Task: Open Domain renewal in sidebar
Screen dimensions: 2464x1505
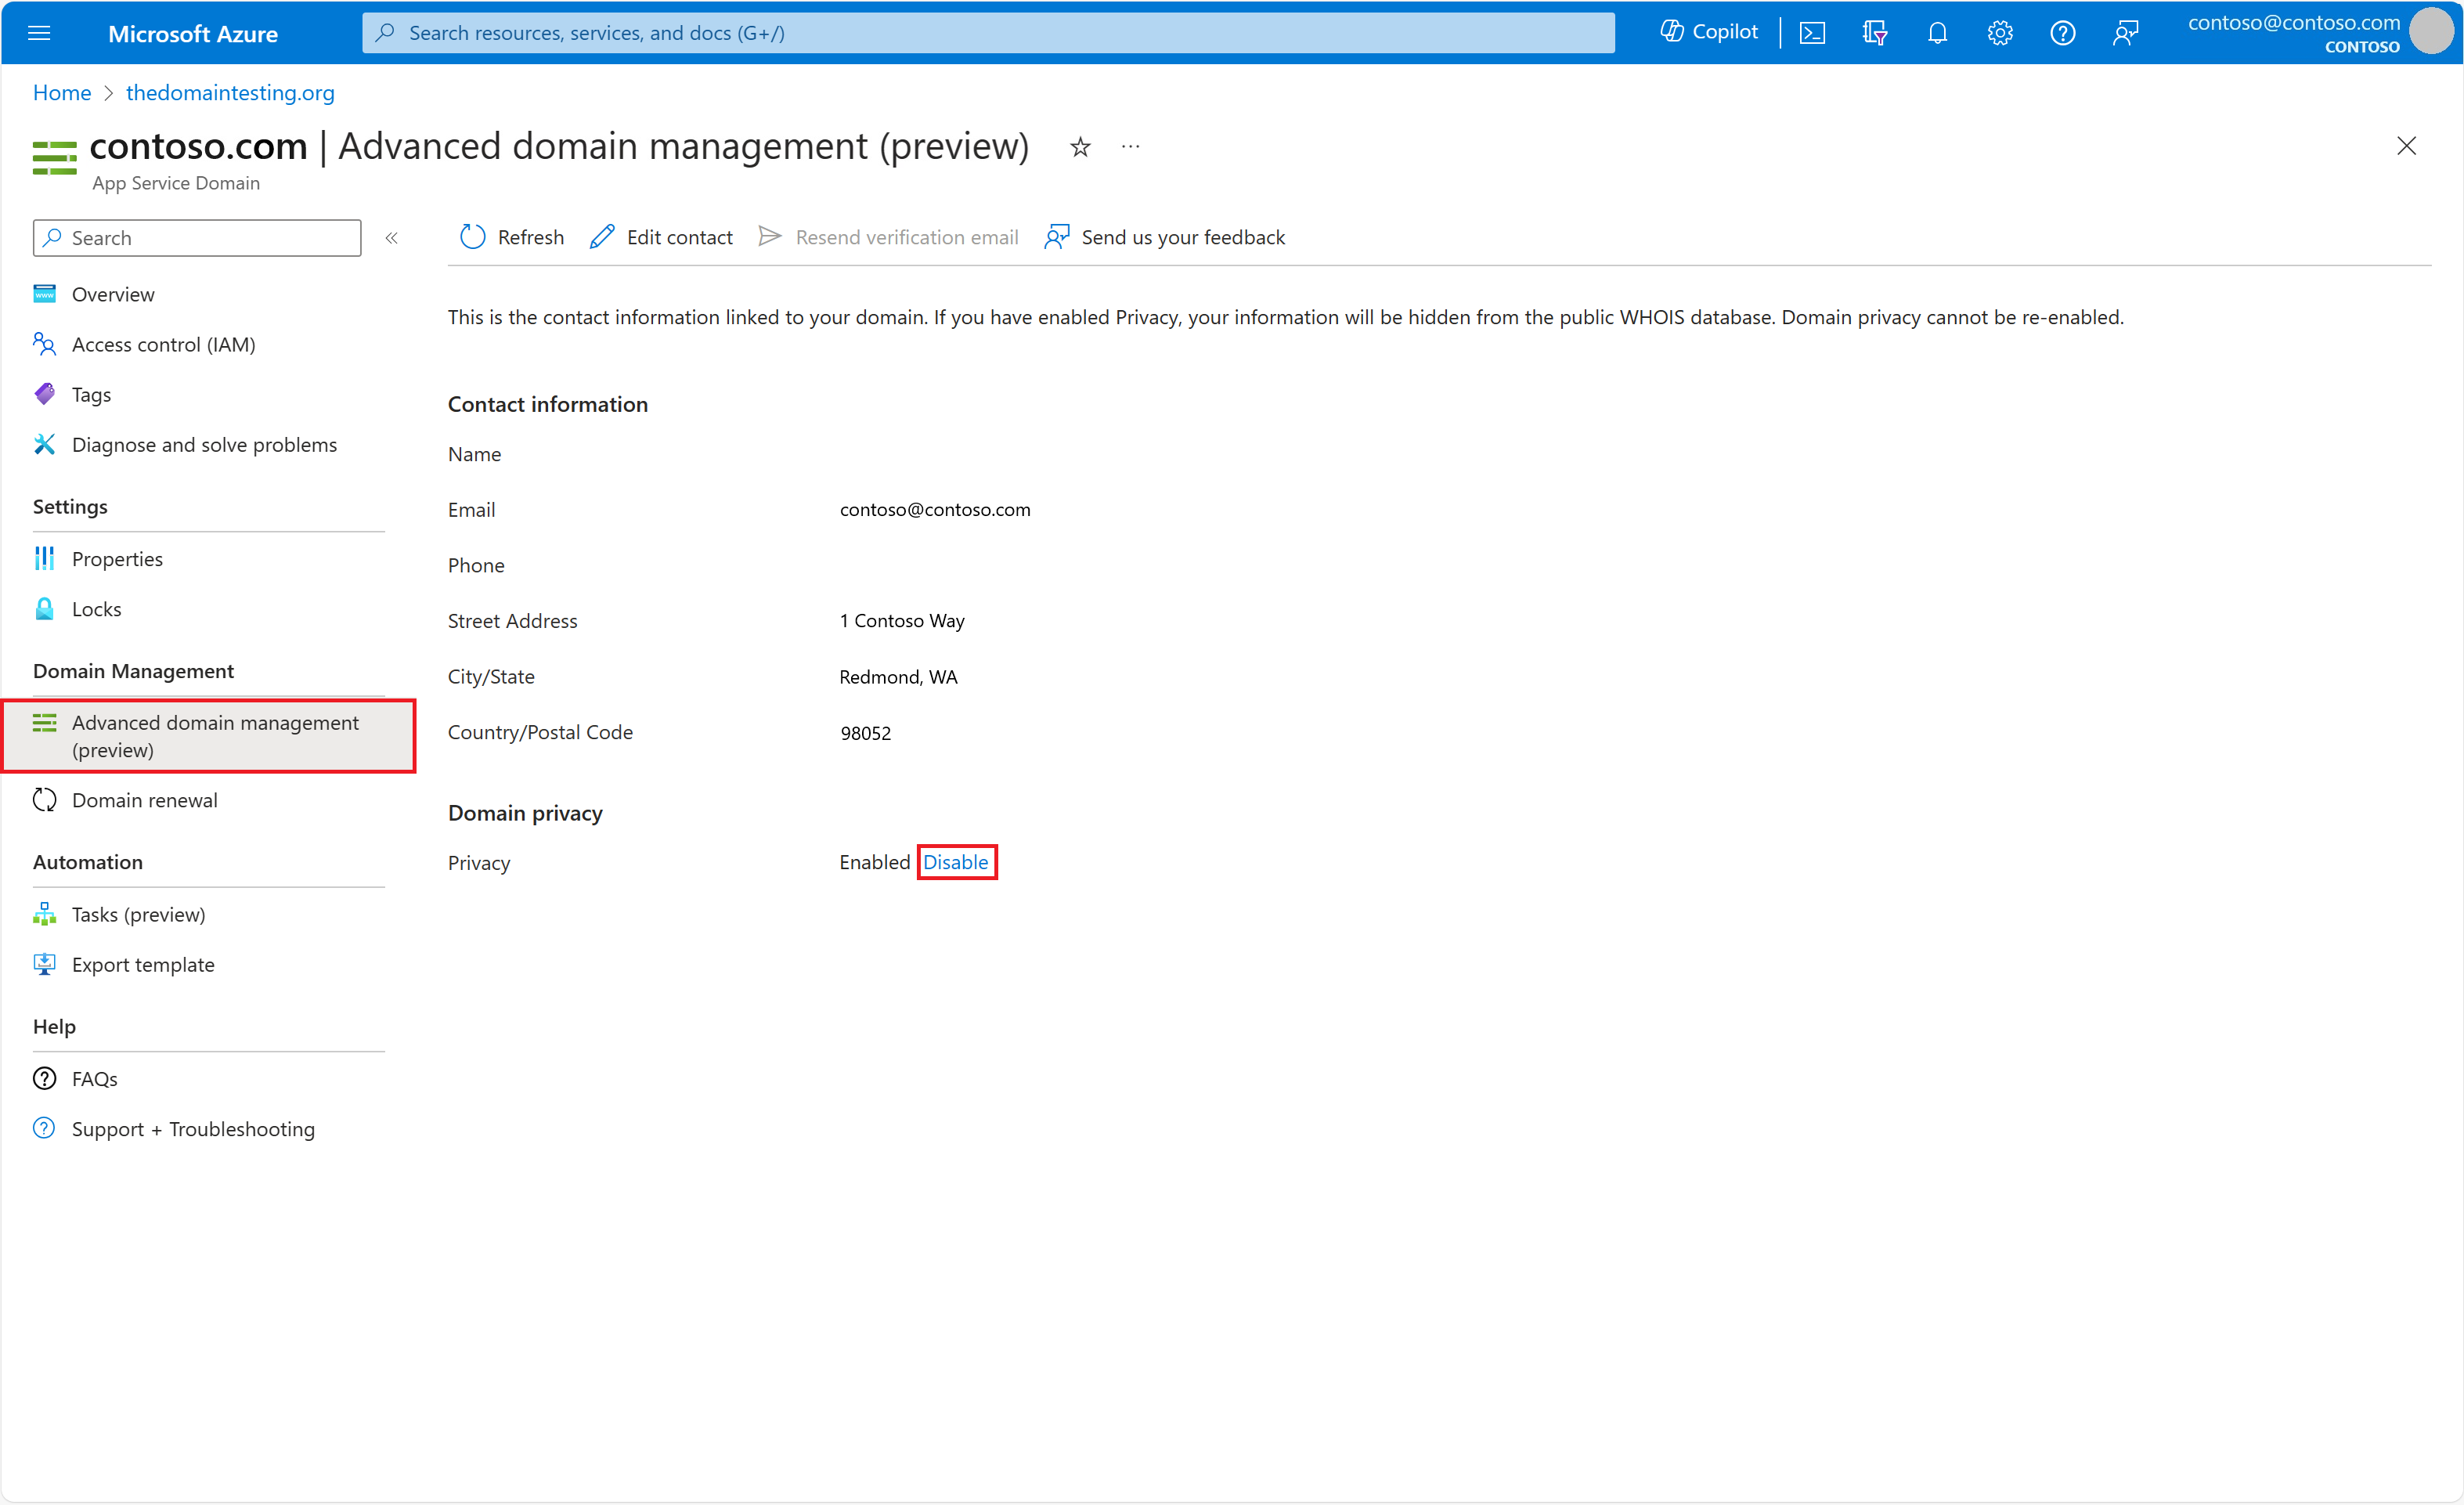Action: [x=144, y=799]
